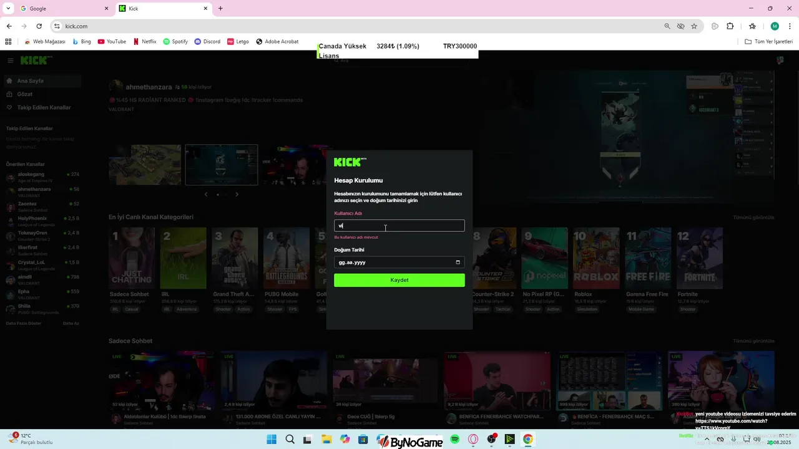Open the Spotify bookmark
Screen dimensions: 799x449
click(x=175, y=42)
